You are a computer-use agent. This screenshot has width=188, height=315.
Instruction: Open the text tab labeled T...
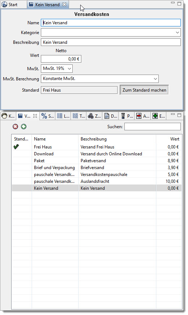[79, 116]
